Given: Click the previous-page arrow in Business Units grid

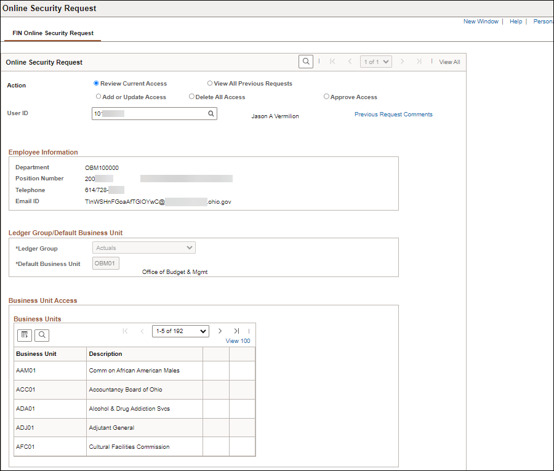Looking at the screenshot, I should point(142,331).
